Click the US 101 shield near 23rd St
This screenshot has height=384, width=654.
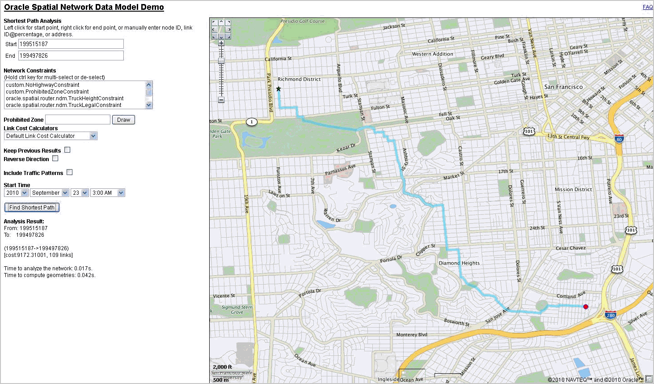click(631, 230)
